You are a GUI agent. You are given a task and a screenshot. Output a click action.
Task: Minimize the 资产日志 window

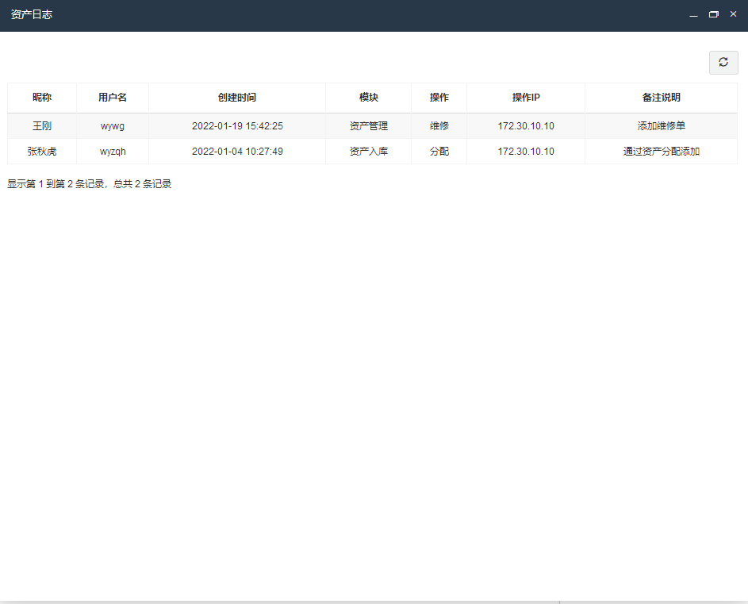pyautogui.click(x=693, y=15)
